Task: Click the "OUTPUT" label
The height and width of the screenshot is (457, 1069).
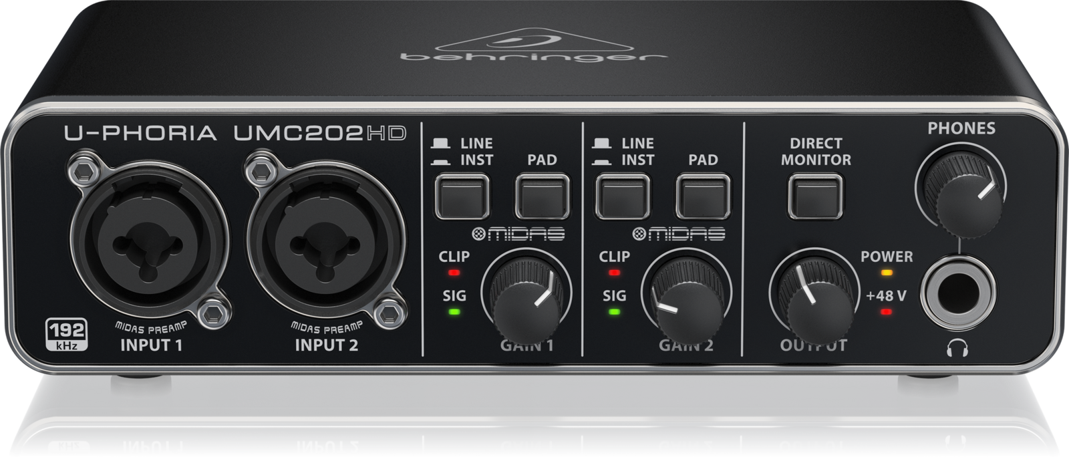Action: pos(814,345)
